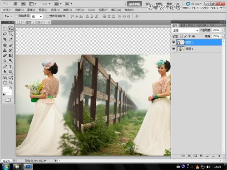Image resolution: width=227 pixels, height=170 pixels.
Task: Select the Clone Stamp tool
Action: (5, 50)
